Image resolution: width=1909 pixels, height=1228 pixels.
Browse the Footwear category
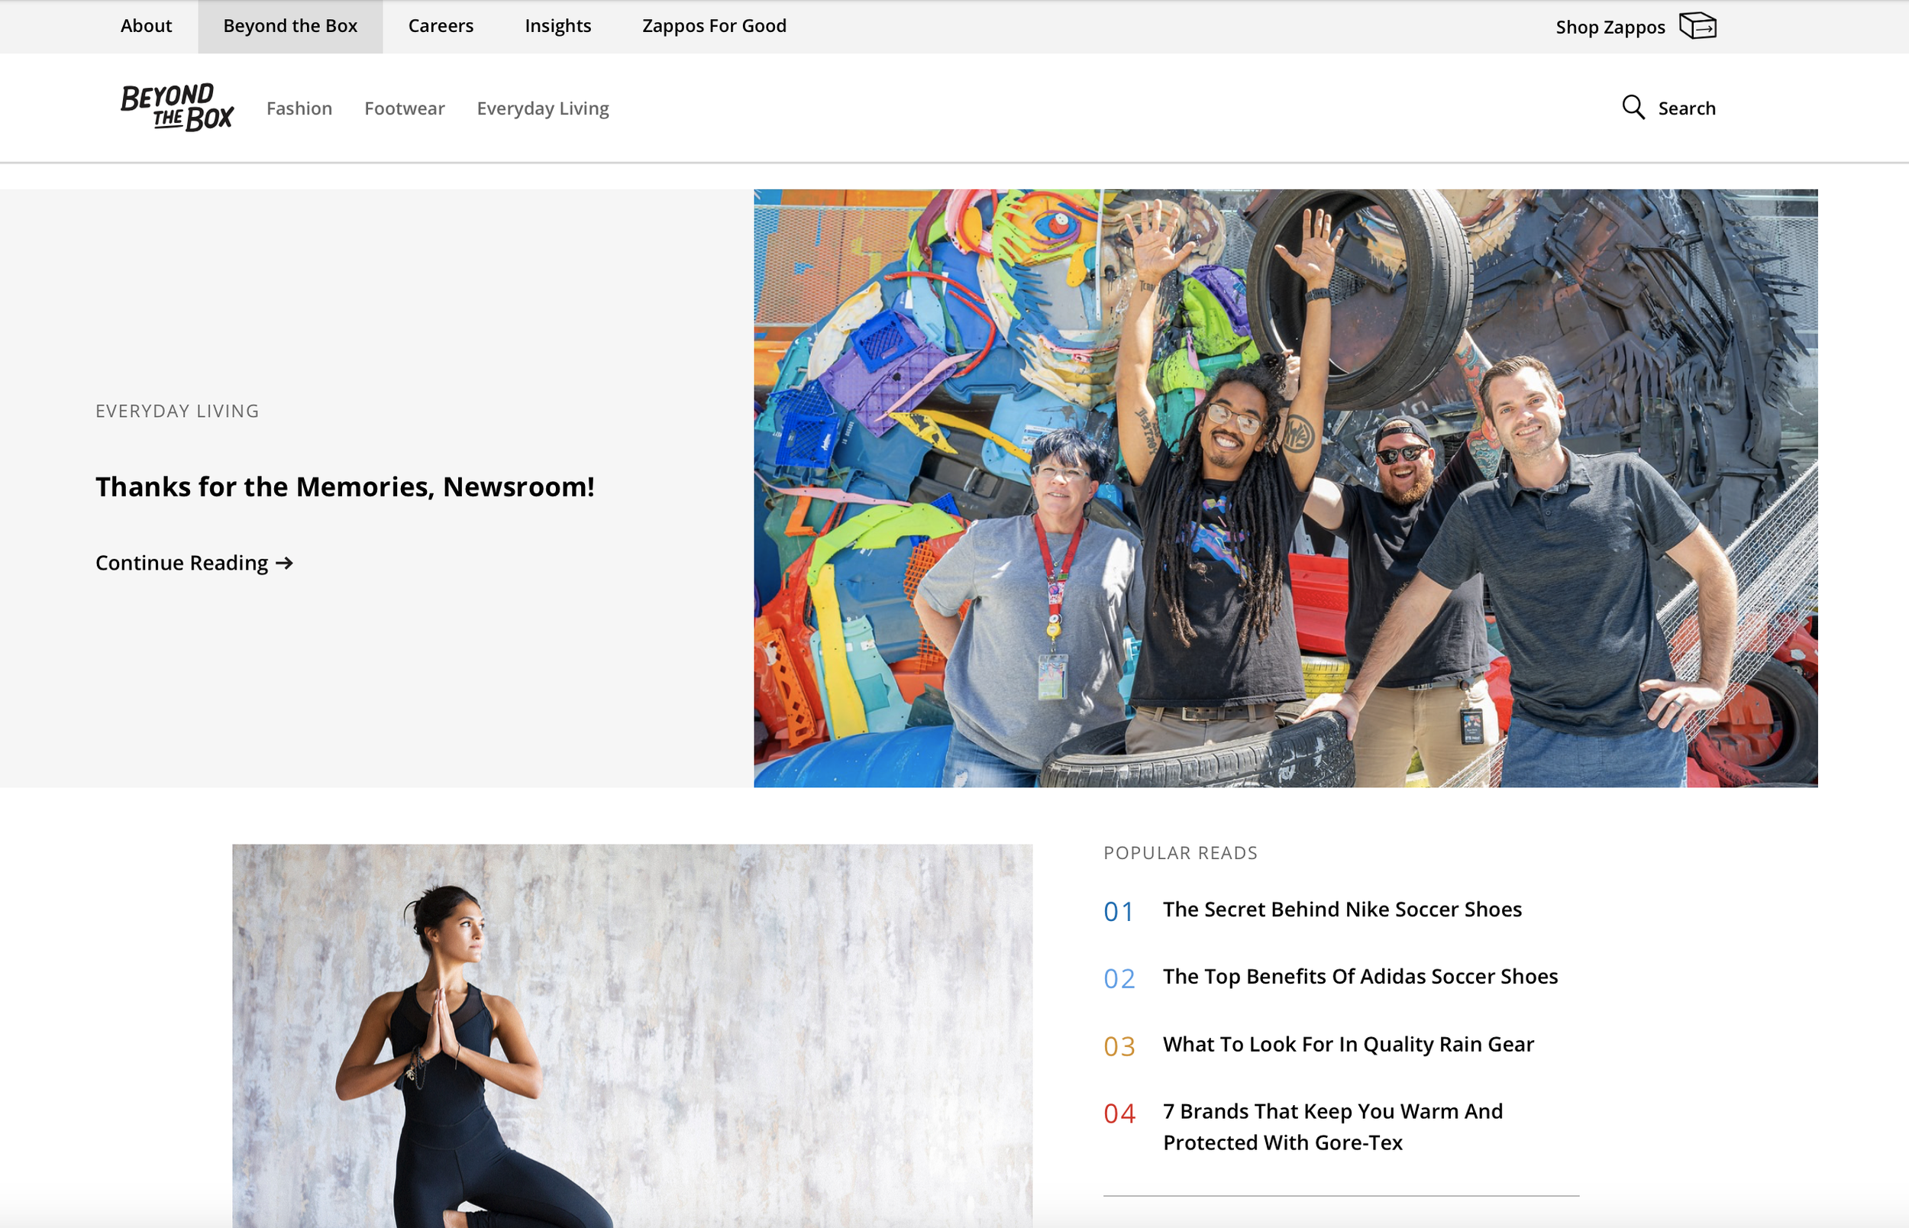(x=404, y=108)
